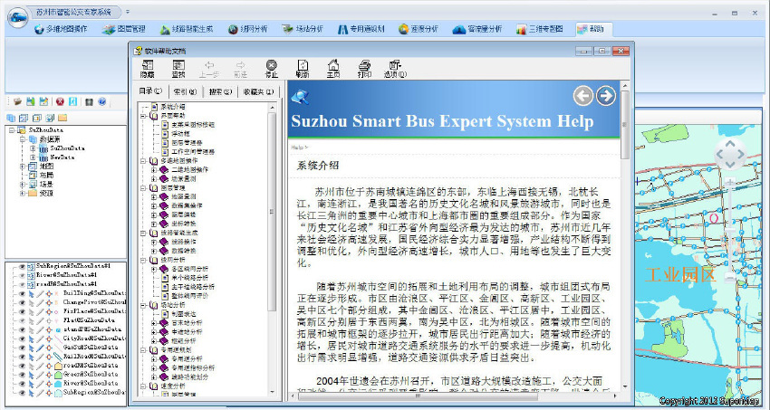This screenshot has height=410, width=770.
Task: Expand 二维地图操作 in help contents
Action: [x=154, y=169]
